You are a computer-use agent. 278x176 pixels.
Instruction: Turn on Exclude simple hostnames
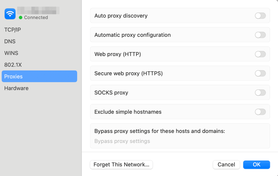[260, 112]
